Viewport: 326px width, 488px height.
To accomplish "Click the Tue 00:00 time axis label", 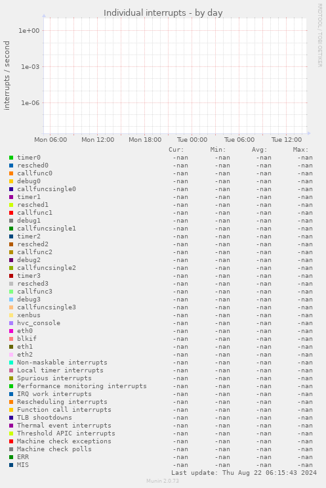I will [x=192, y=140].
